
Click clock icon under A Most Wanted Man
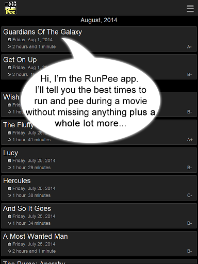9,251
